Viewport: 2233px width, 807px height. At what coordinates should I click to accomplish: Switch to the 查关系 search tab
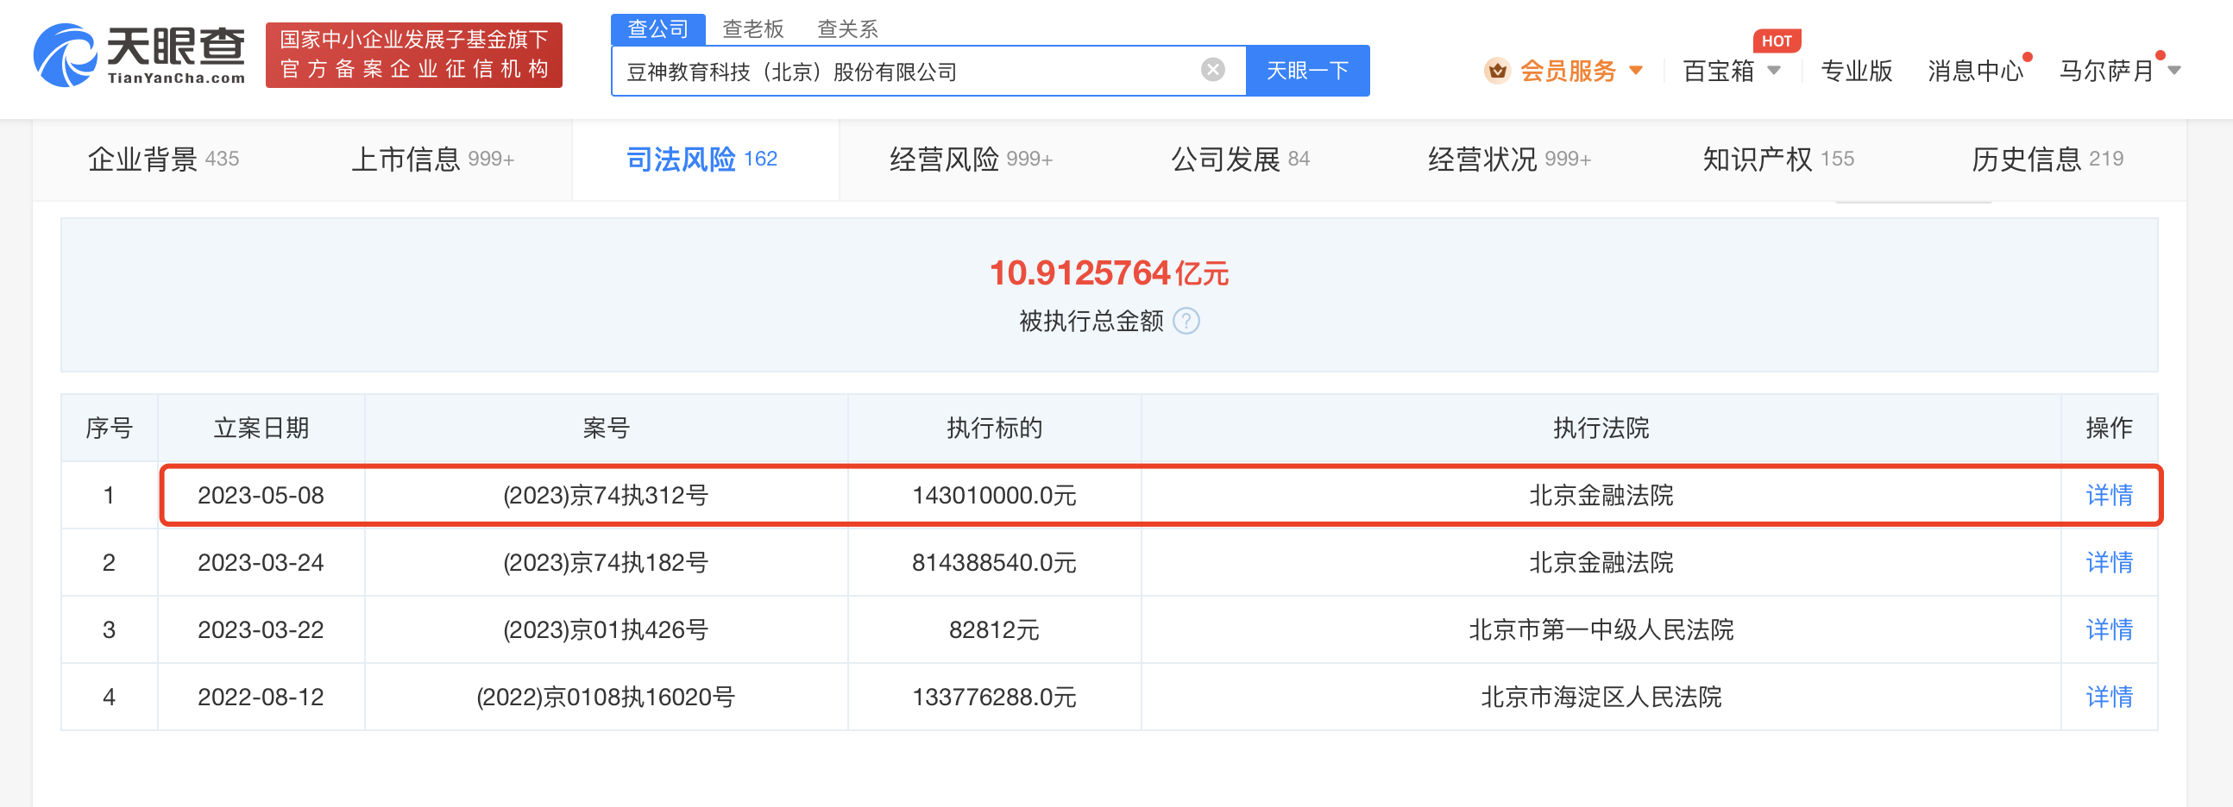(x=847, y=29)
